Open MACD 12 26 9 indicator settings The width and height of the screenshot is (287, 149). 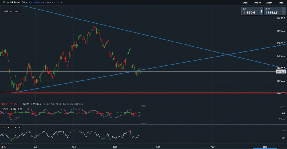[11, 109]
